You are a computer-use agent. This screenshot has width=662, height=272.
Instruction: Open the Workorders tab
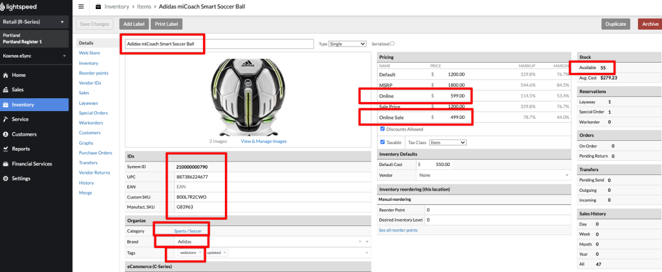91,123
